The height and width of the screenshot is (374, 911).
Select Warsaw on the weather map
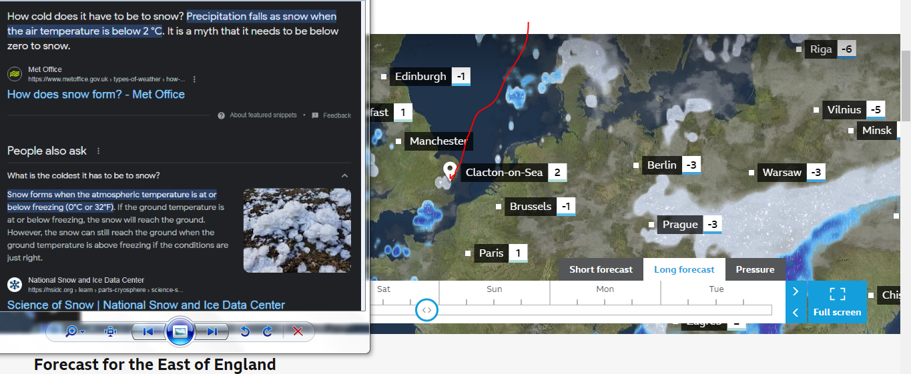(x=782, y=172)
